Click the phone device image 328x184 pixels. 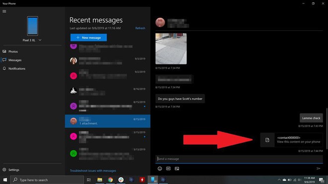[32, 26]
